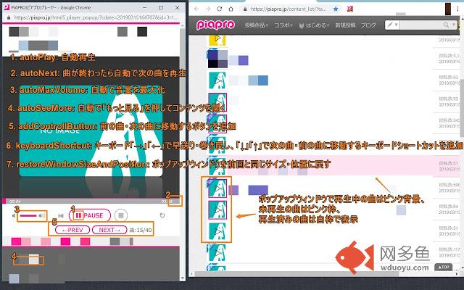464x290 pixels.
Task: Click the magnifier search icon in piapro header
Action: coord(446,25)
